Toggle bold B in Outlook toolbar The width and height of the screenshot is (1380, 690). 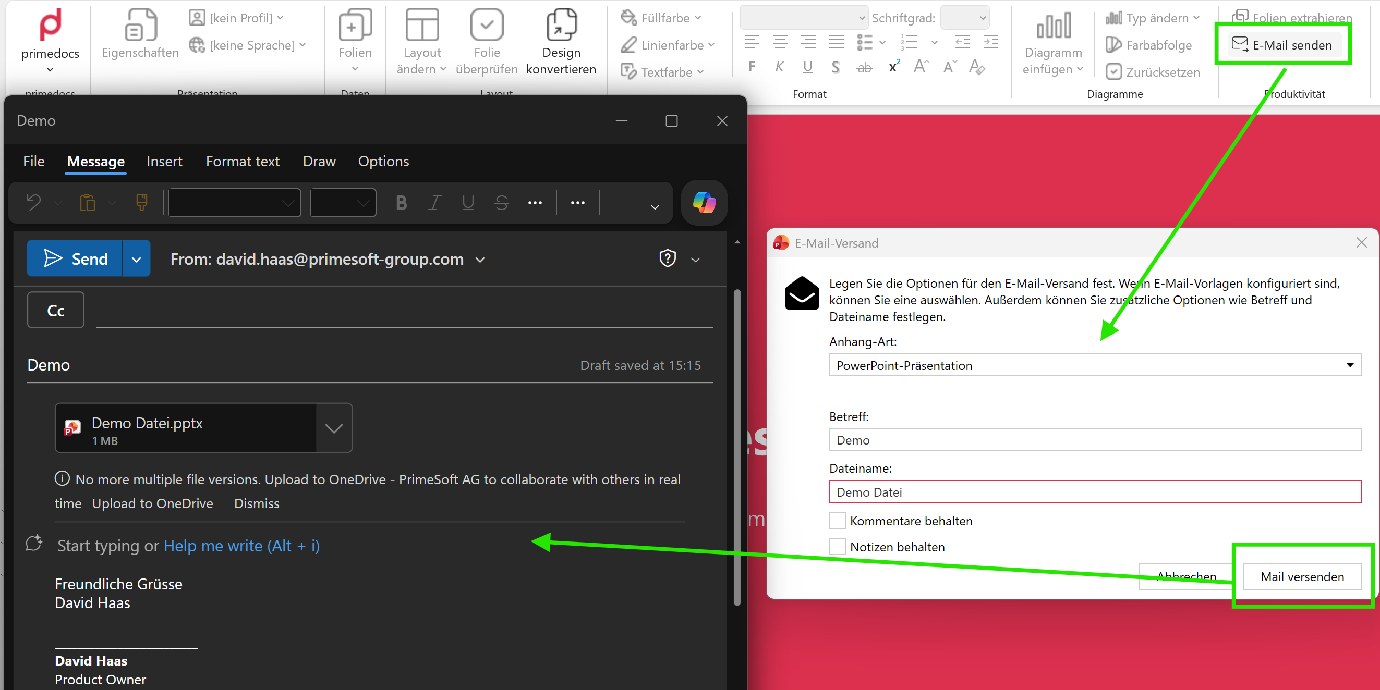pos(401,203)
